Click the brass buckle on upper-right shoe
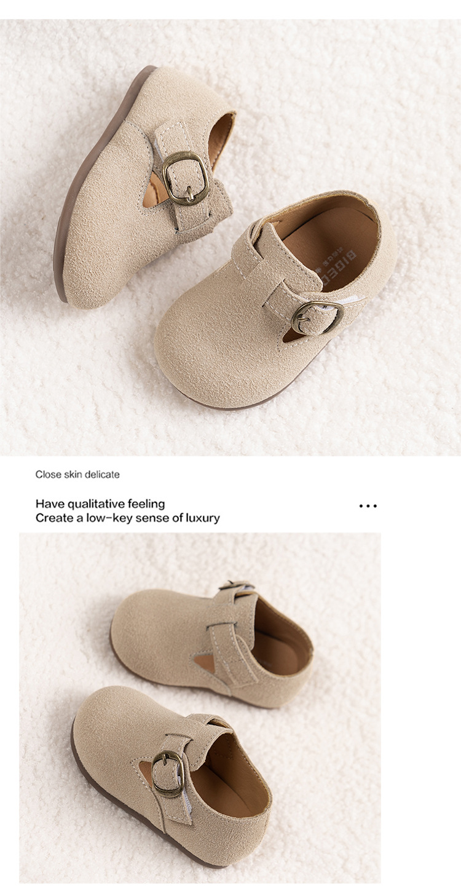The width and height of the screenshot is (461, 891). click(x=317, y=318)
